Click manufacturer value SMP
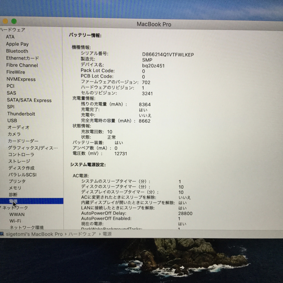Image resolution: width=283 pixels, height=283 pixels. [147, 60]
